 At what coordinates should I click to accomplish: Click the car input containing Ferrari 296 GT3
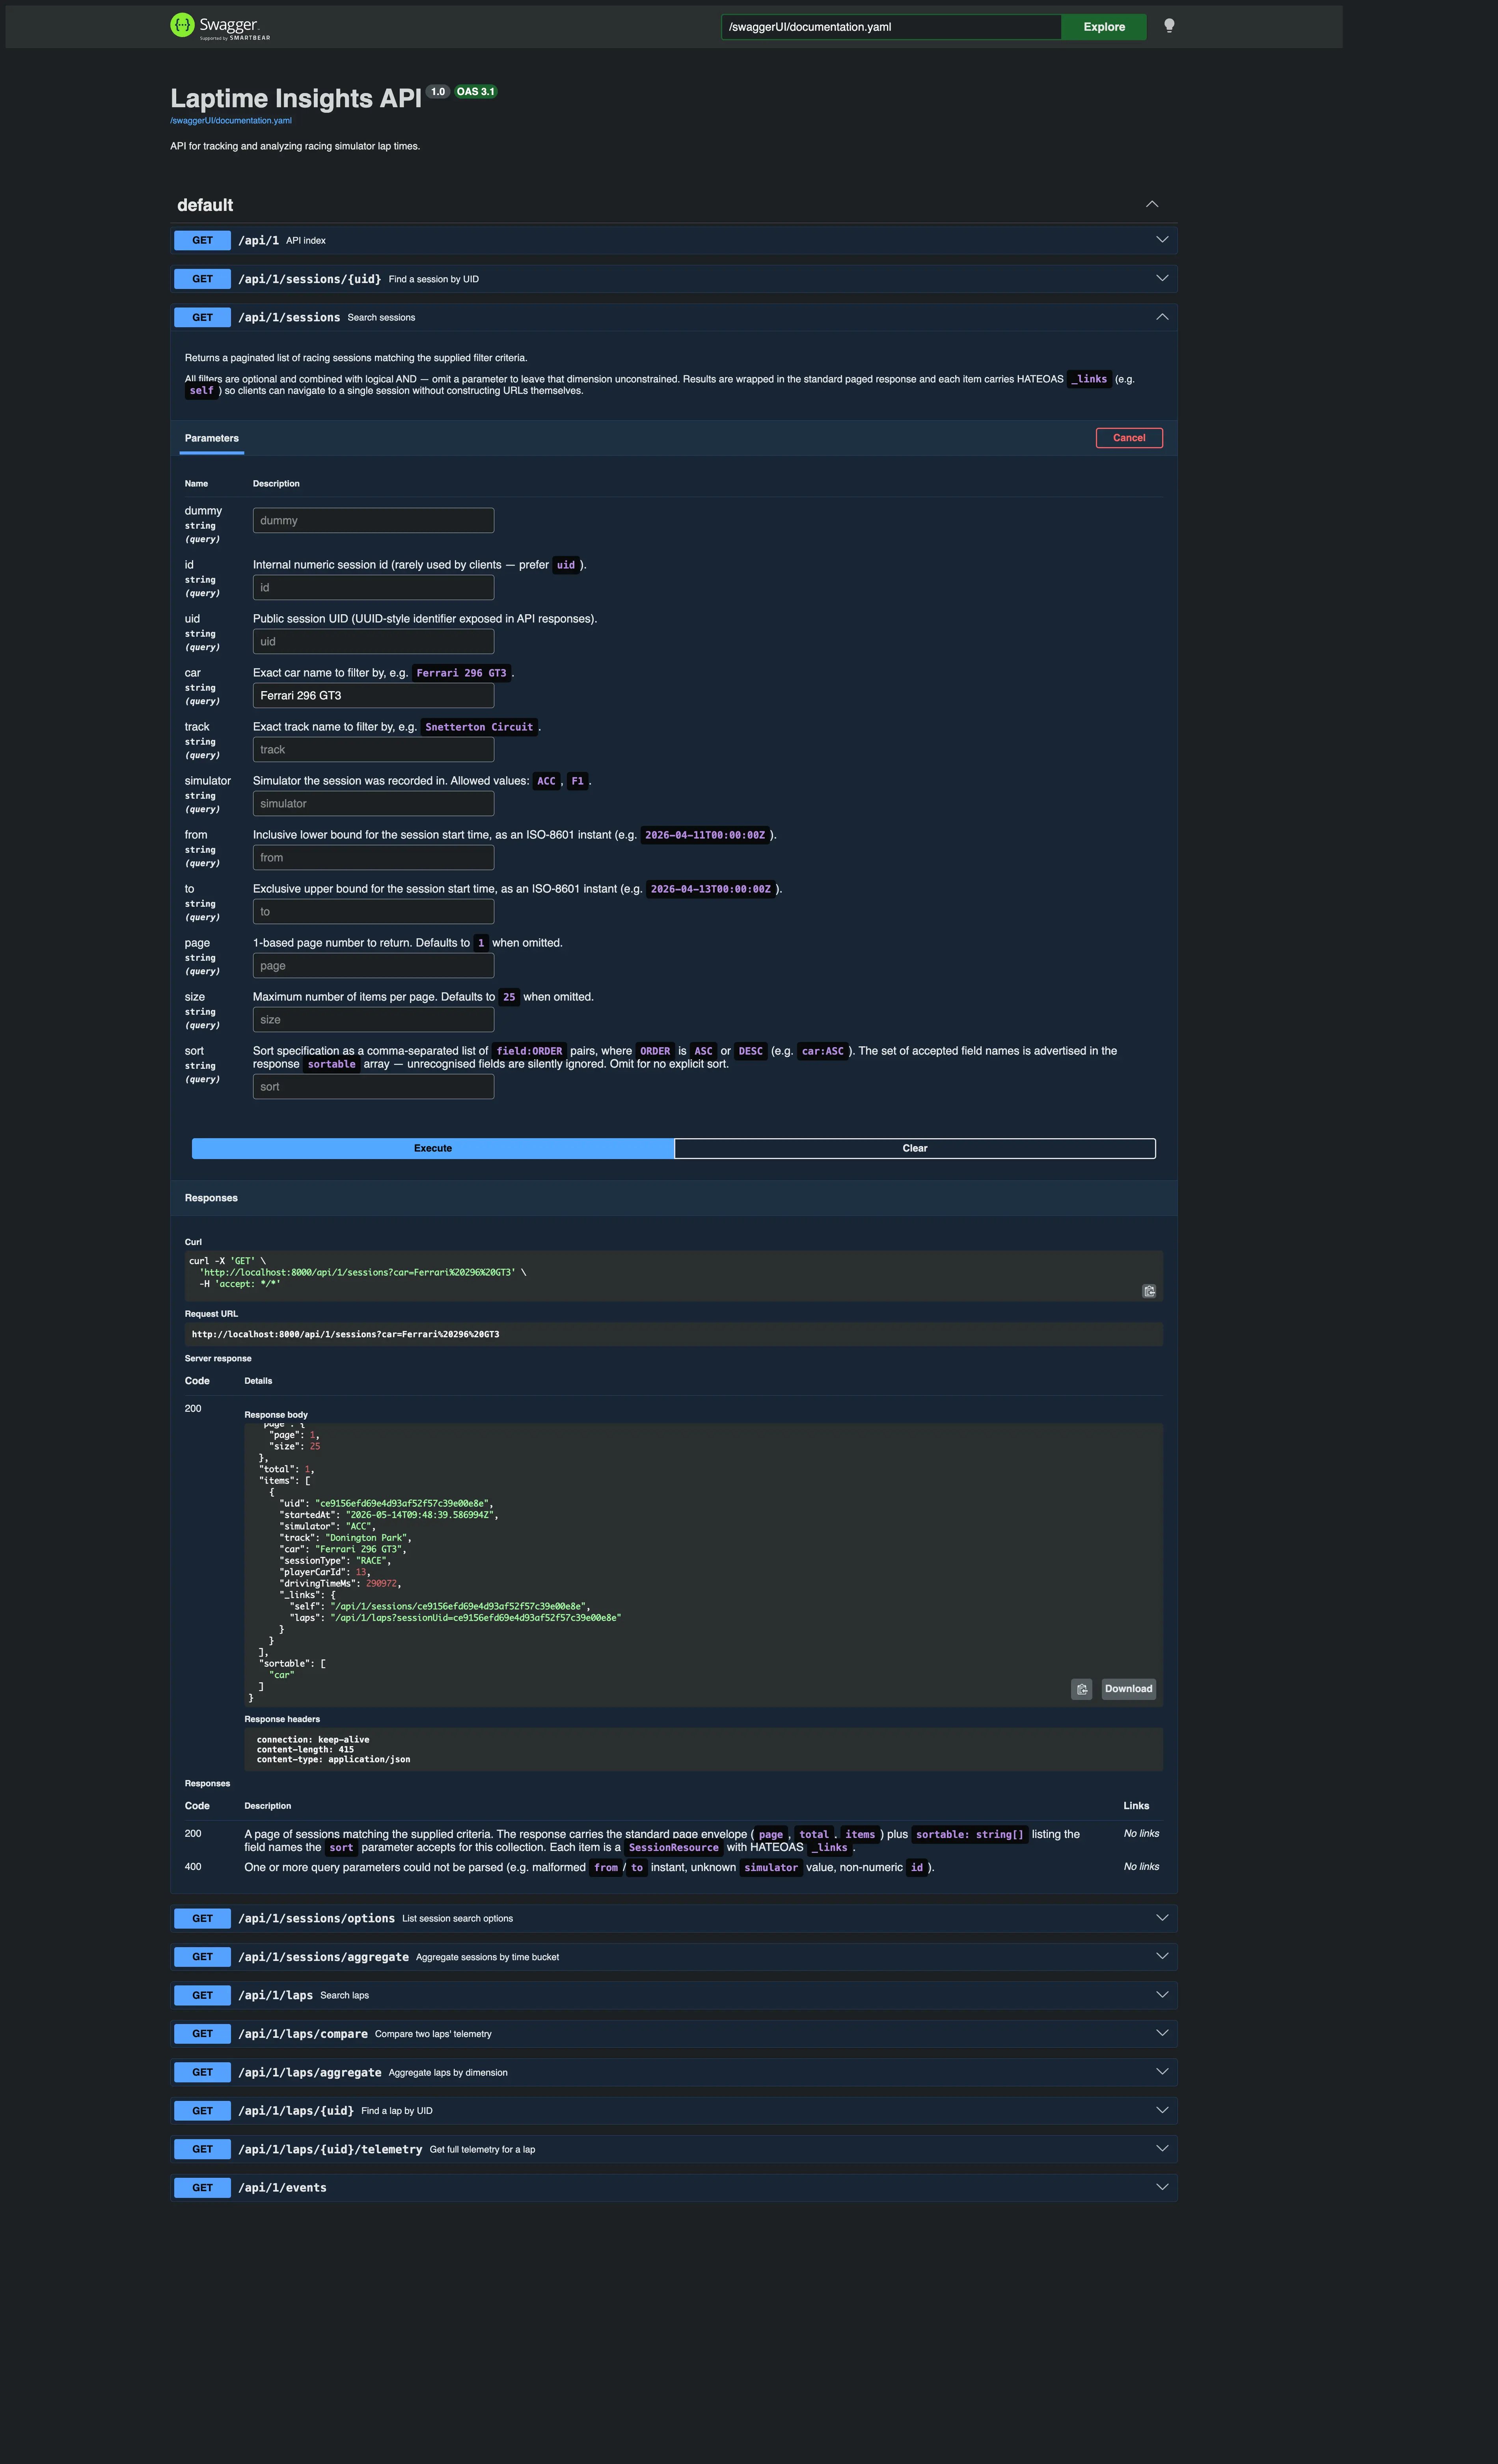[x=373, y=695]
